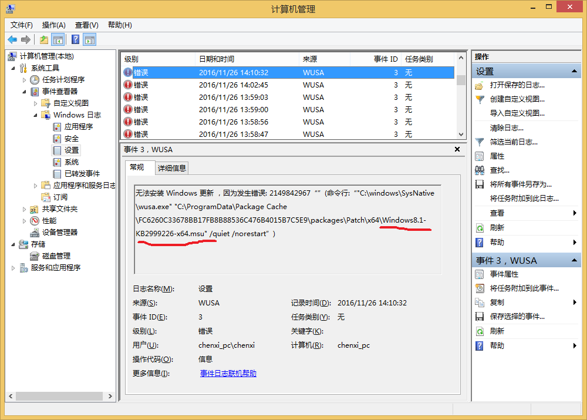Click the Up one level toolbar icon
Viewport: 587px width, 420px height.
tap(44, 39)
